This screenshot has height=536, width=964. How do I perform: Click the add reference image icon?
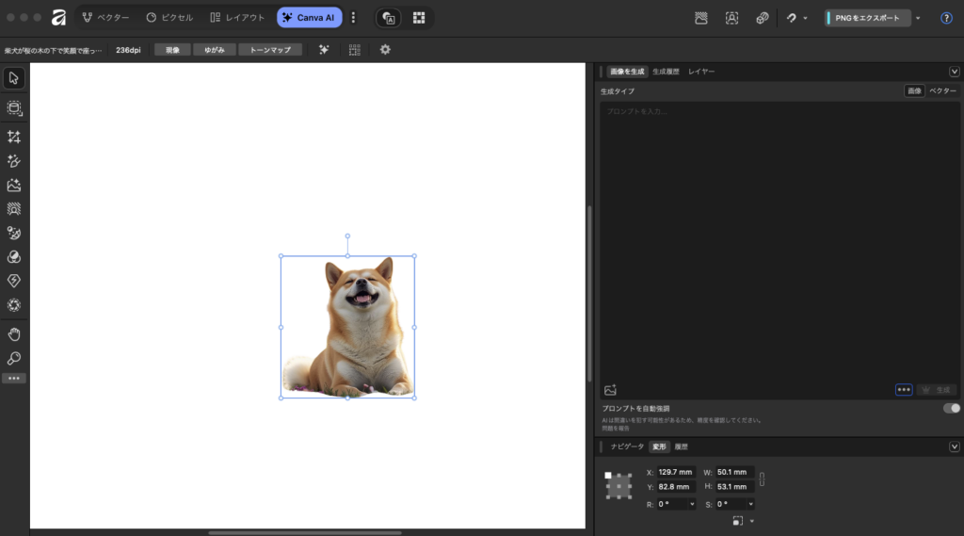pyautogui.click(x=610, y=390)
